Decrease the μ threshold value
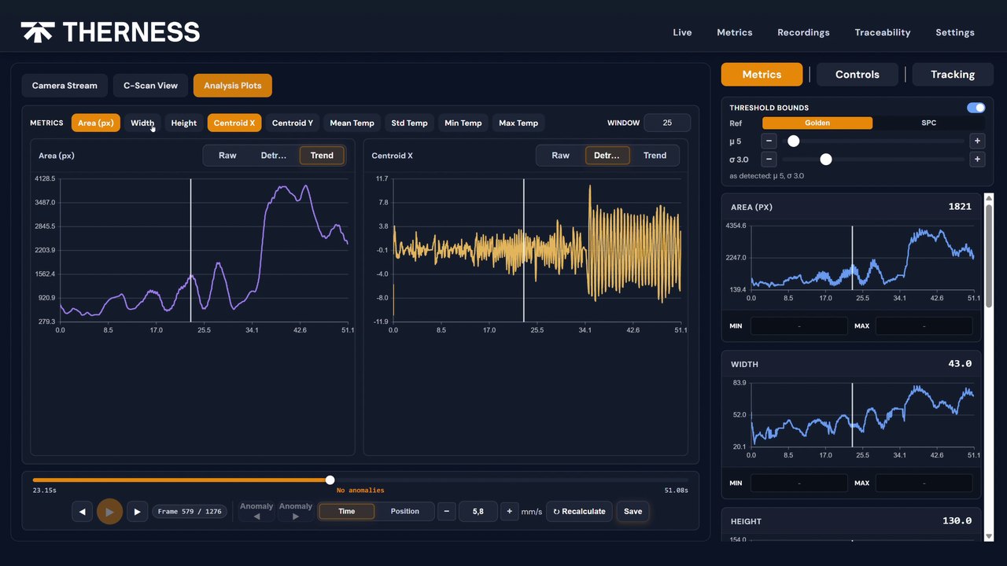This screenshot has width=1007, height=566. 769,141
